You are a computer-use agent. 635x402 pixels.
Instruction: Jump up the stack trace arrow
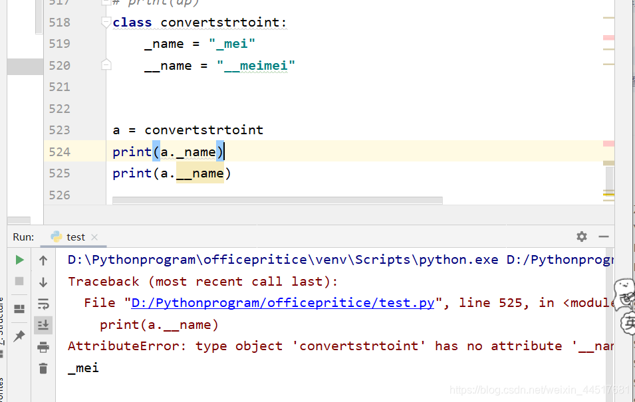pyautogui.click(x=43, y=260)
